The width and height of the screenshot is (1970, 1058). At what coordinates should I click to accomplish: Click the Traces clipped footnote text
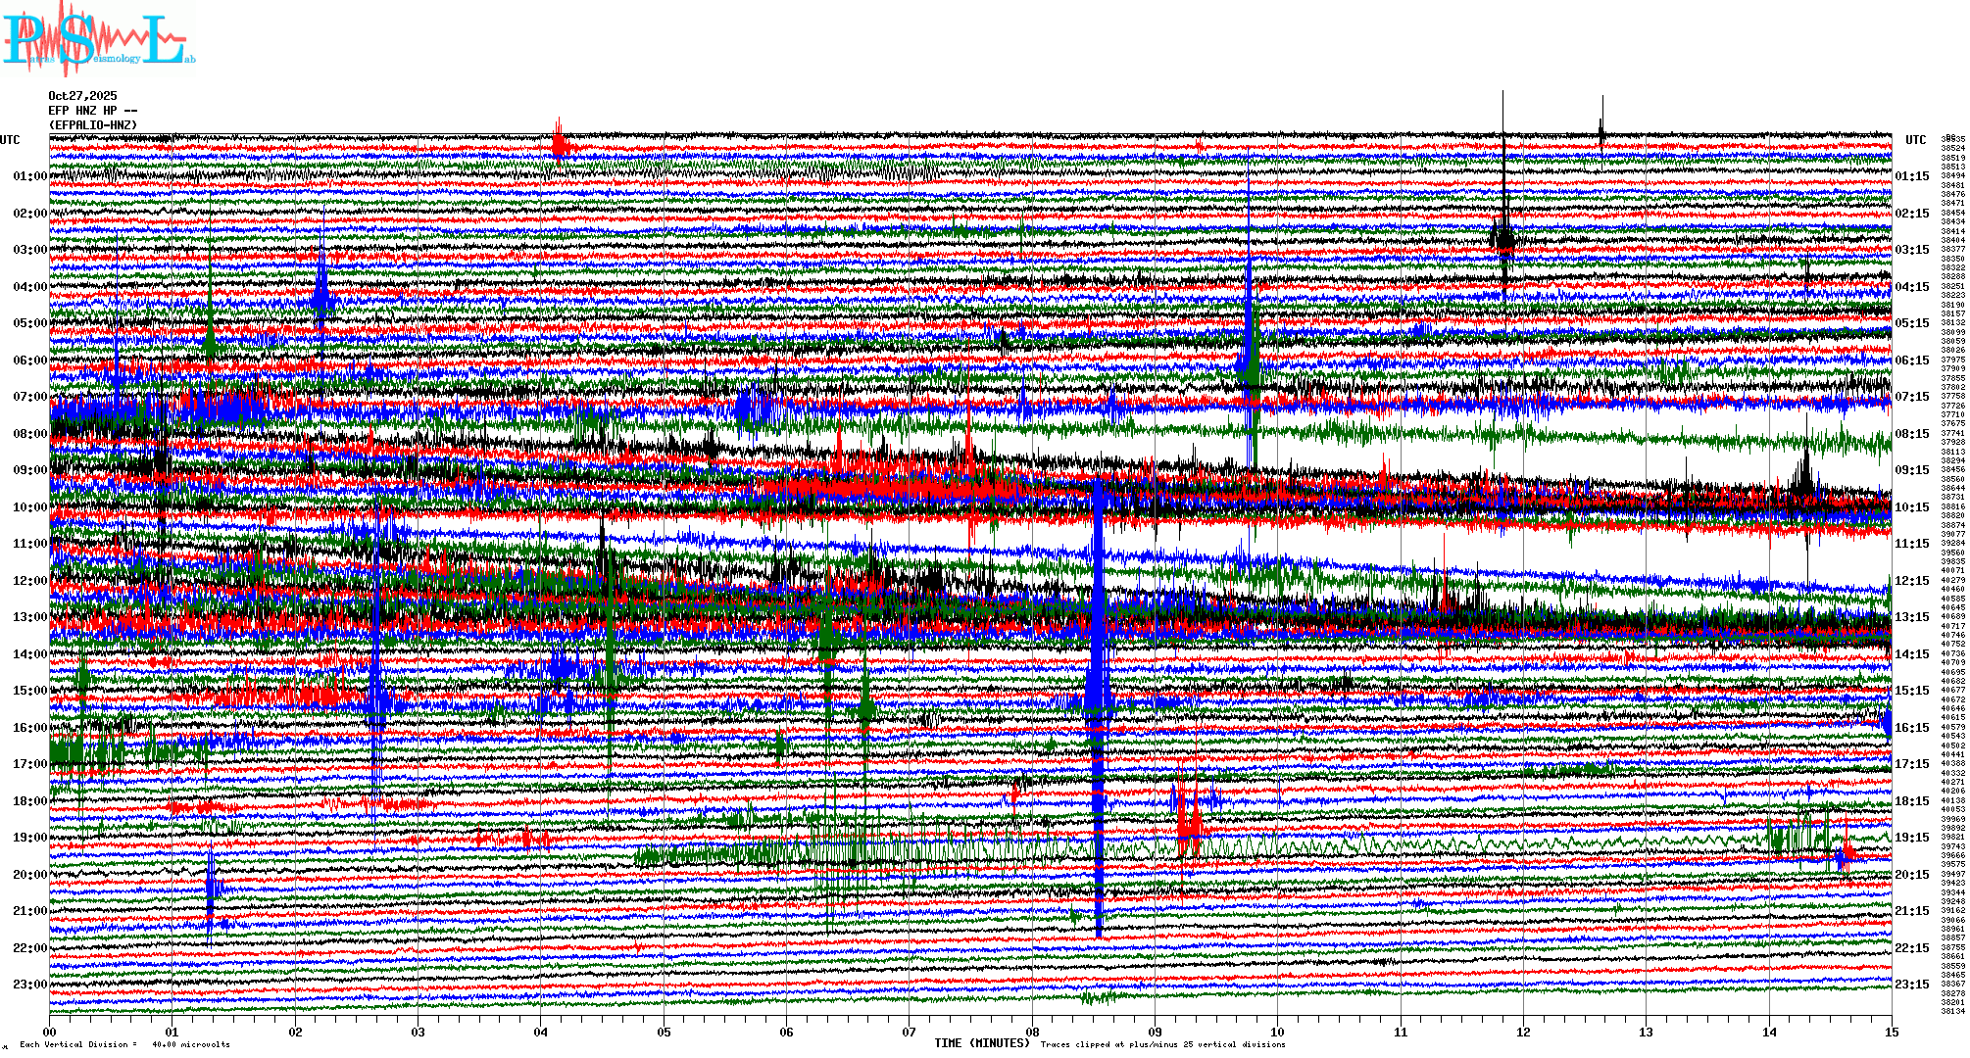[1162, 1044]
